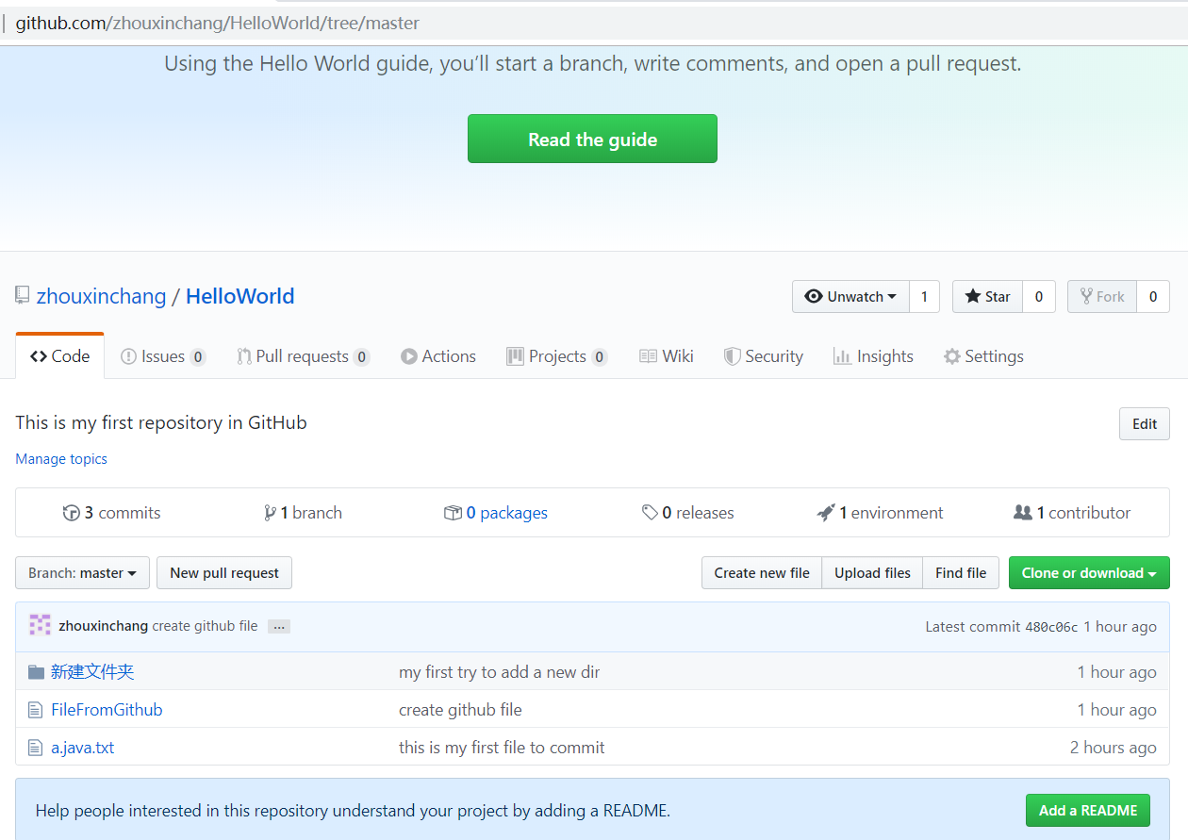Click the zhouxinchang avatar identicon
Image resolution: width=1188 pixels, height=840 pixels.
click(x=40, y=625)
